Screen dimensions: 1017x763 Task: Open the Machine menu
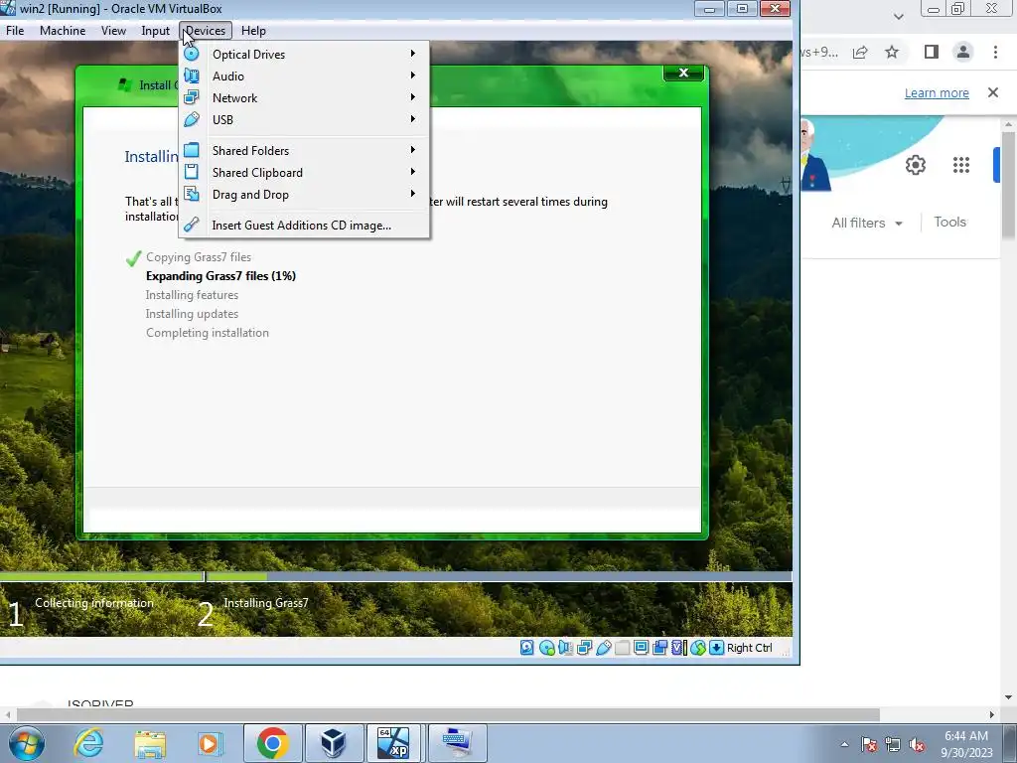(63, 31)
